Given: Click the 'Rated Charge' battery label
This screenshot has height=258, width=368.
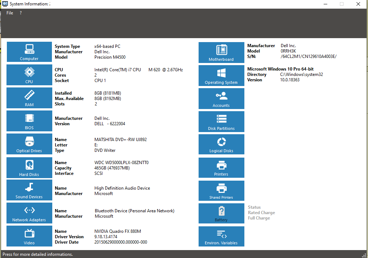Looking at the screenshot, I should pos(261,213).
